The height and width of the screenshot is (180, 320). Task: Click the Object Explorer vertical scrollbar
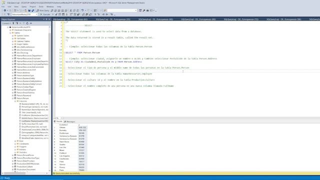click(49, 64)
